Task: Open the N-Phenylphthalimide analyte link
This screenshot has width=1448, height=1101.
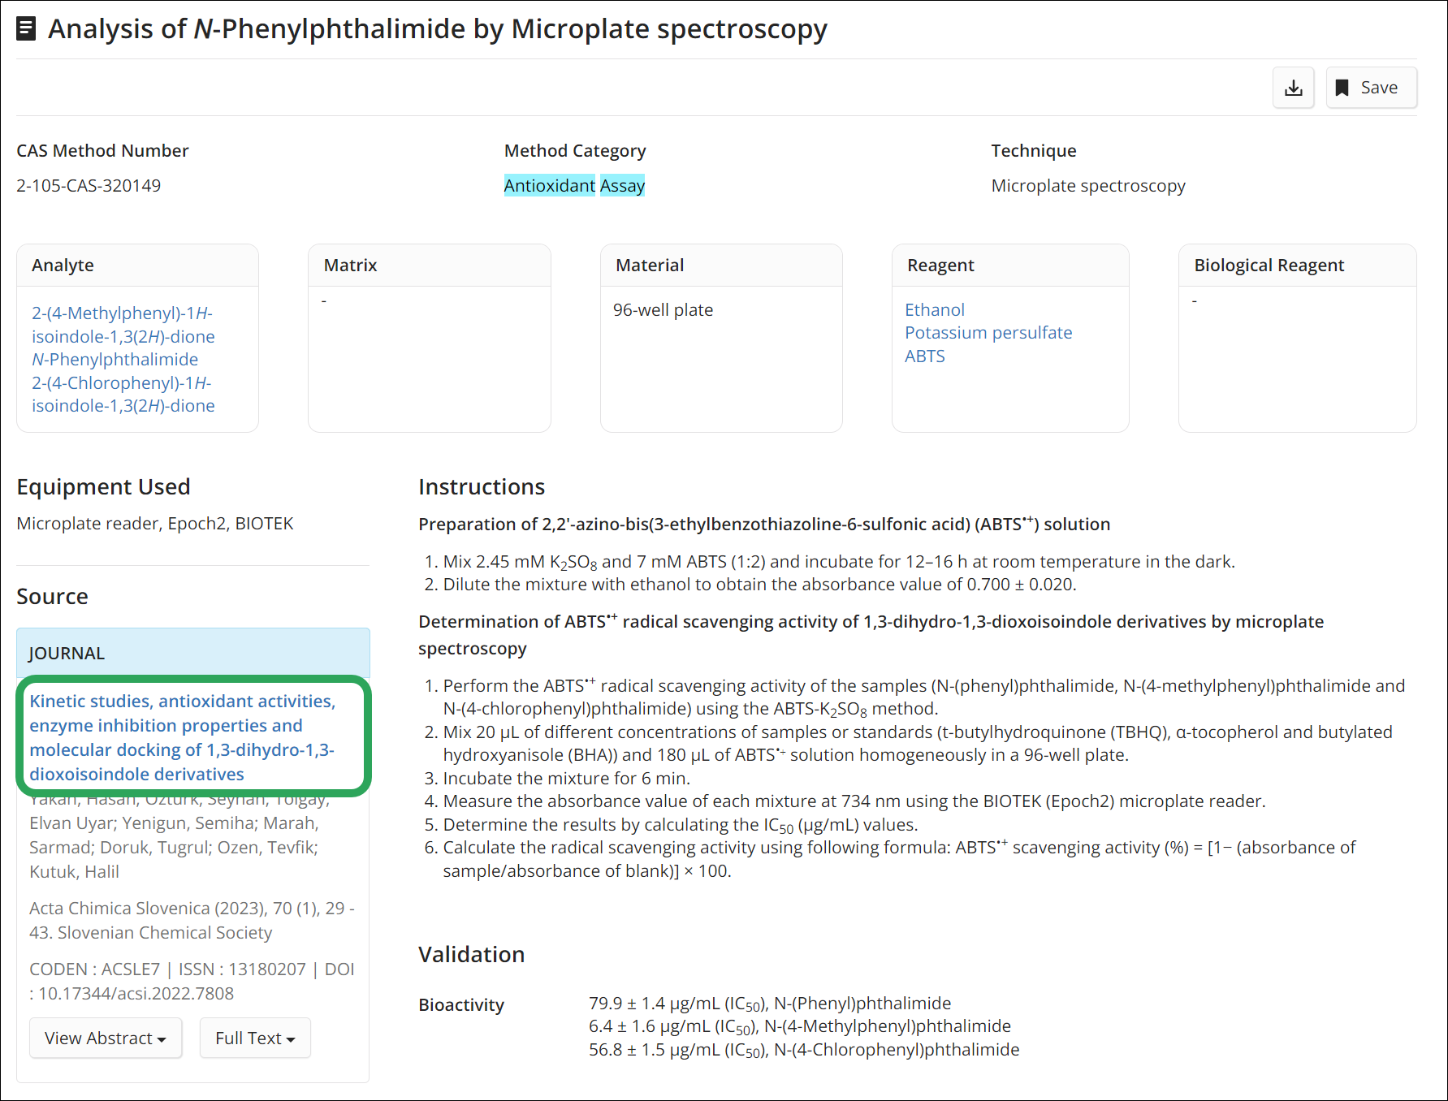Action: (x=115, y=360)
